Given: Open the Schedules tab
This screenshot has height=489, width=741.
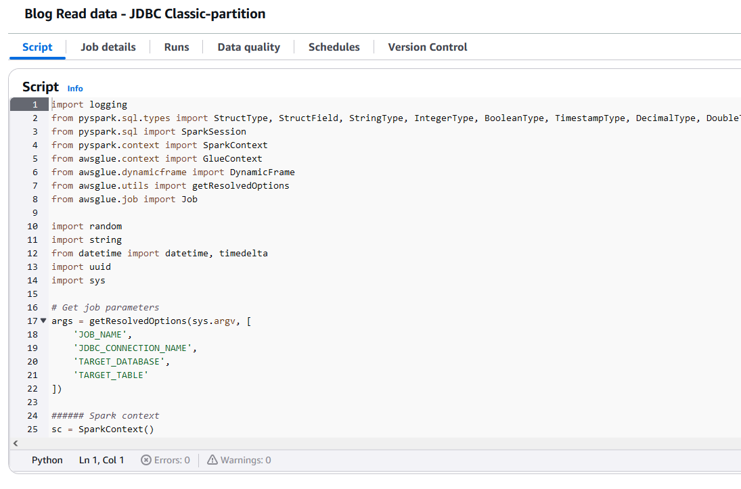Looking at the screenshot, I should 334,47.
